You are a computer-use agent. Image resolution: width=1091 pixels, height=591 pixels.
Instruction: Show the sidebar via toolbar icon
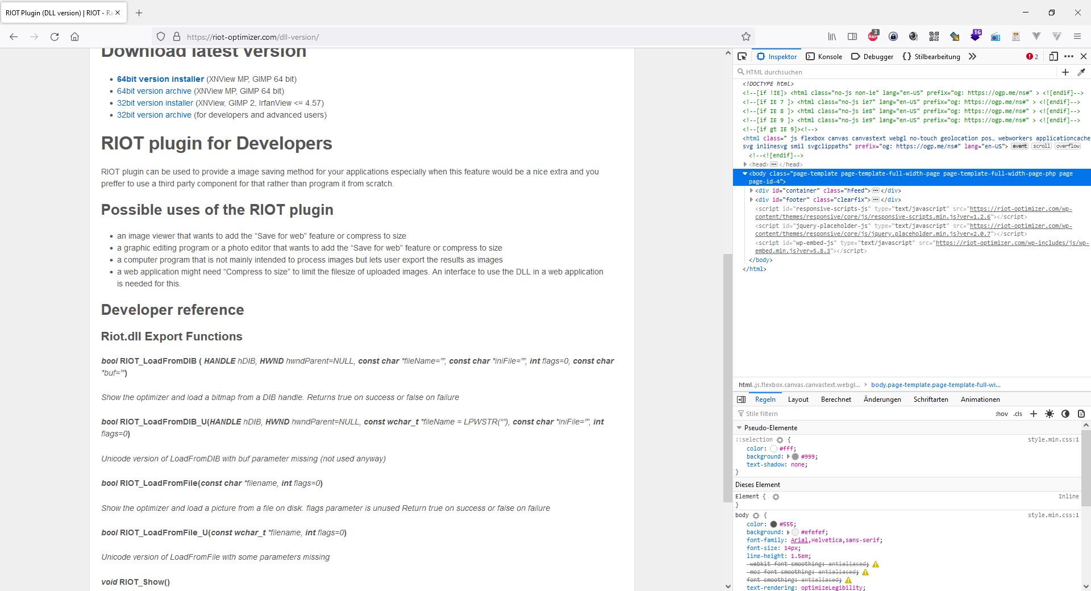click(852, 37)
